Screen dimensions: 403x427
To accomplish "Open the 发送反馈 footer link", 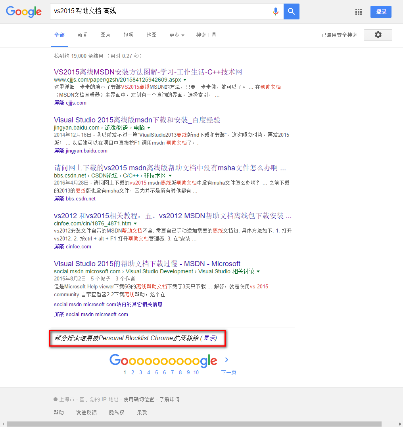I will [x=86, y=413].
